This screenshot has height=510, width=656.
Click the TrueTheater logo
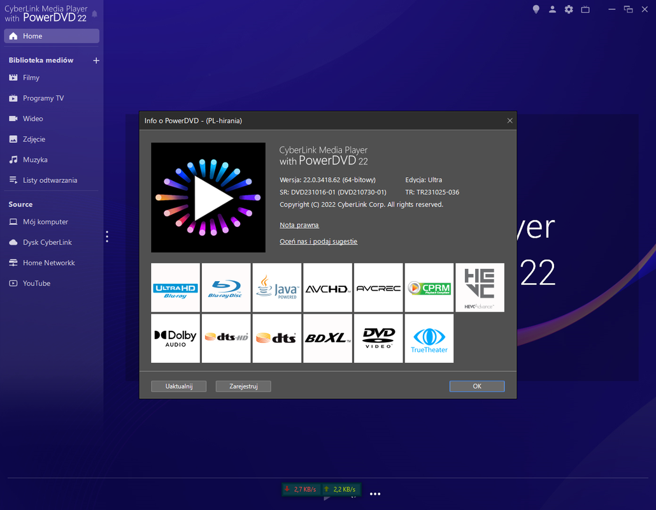(x=429, y=339)
